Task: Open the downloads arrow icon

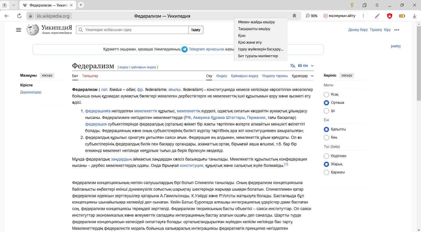Action: (x=414, y=16)
